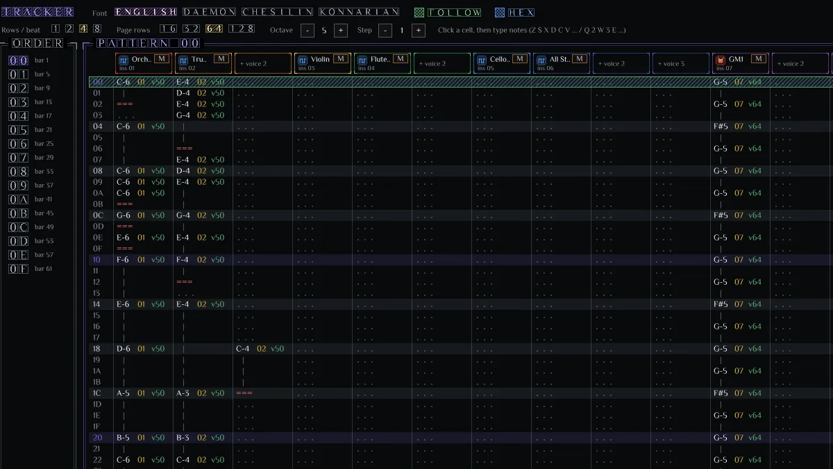This screenshot has height=469, width=833.
Task: Set rows per beat to 8
Action: [97, 28]
